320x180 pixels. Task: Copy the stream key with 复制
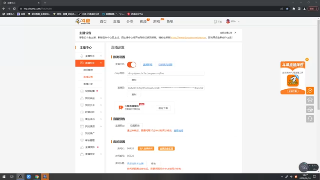134,94
